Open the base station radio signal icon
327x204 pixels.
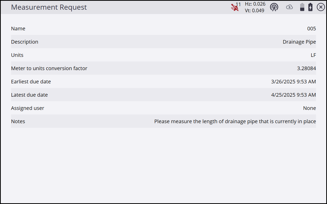tap(274, 7)
